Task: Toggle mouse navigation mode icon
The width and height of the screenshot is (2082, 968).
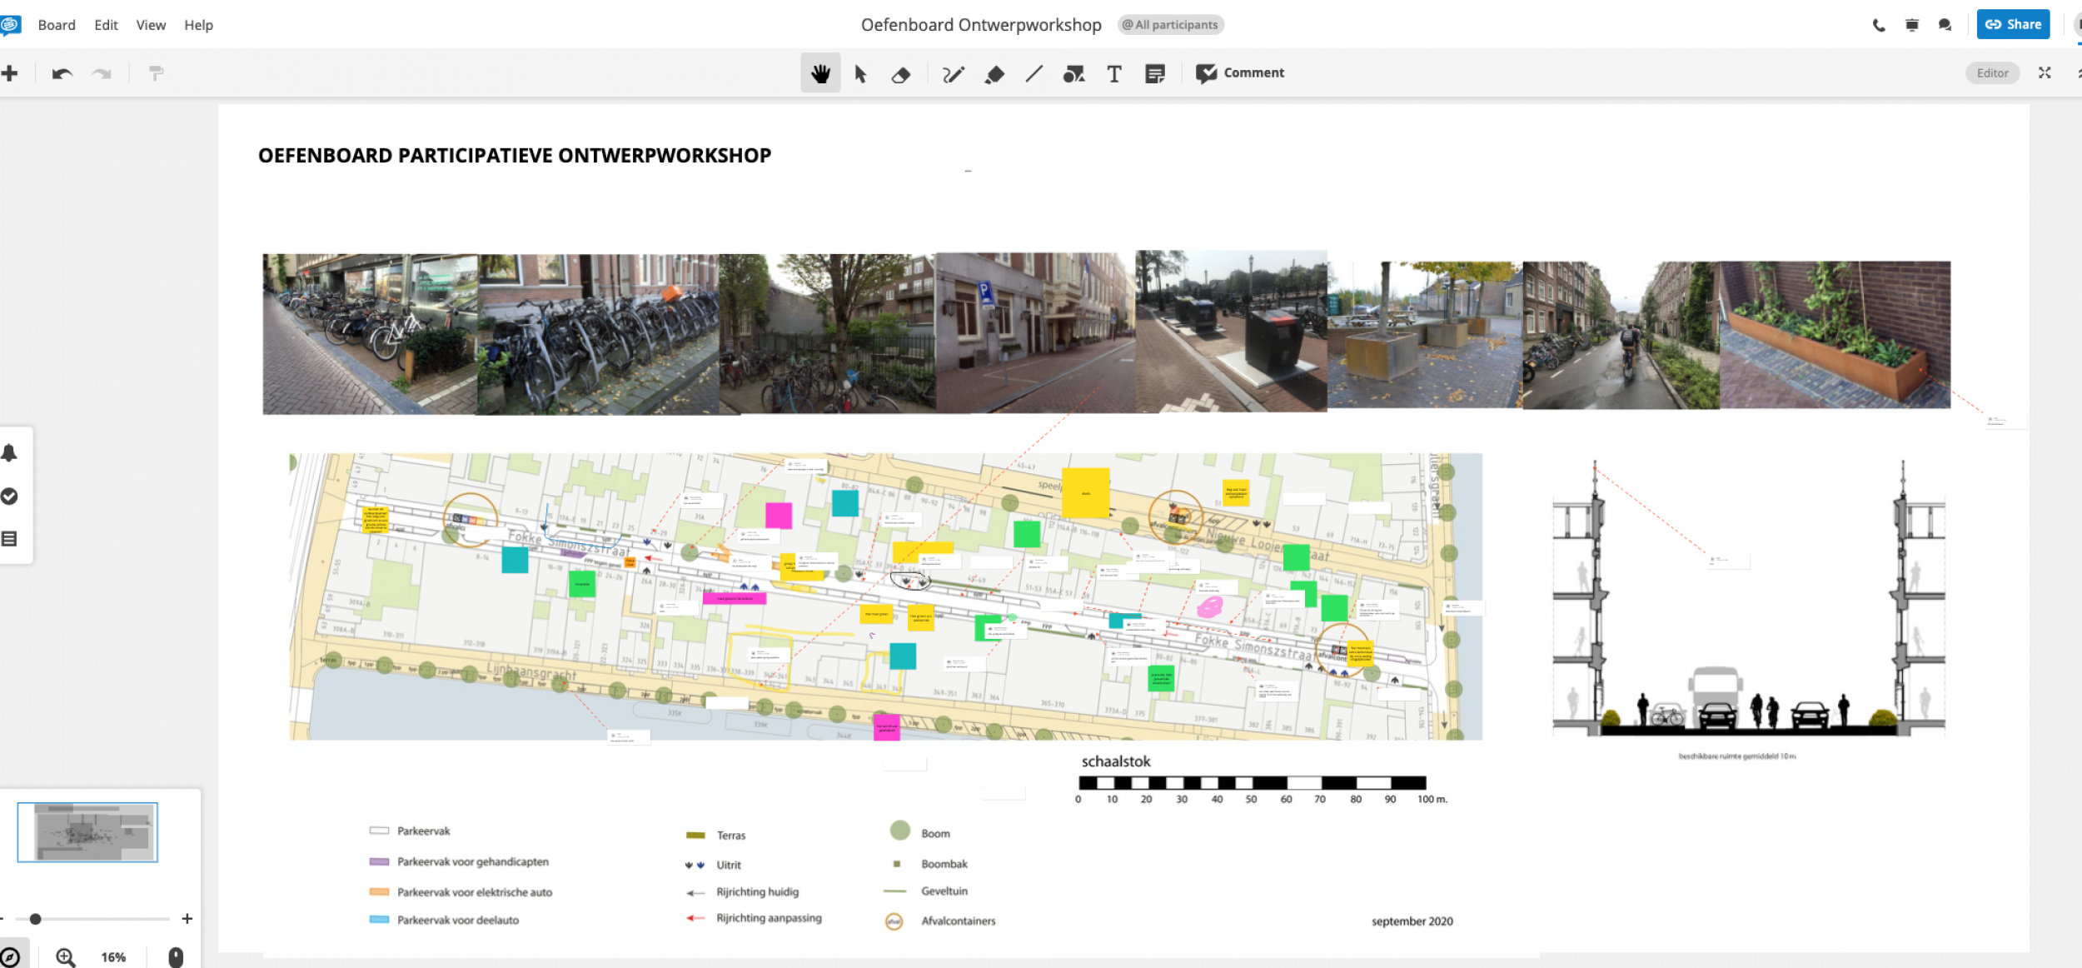Action: coord(176,957)
